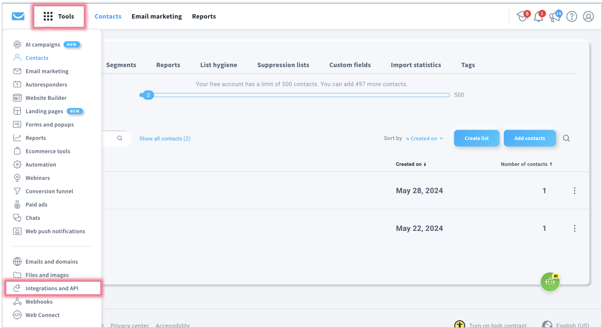The width and height of the screenshot is (602, 328).
Task: Click the Contacts person icon in sidebar
Action: point(17,58)
